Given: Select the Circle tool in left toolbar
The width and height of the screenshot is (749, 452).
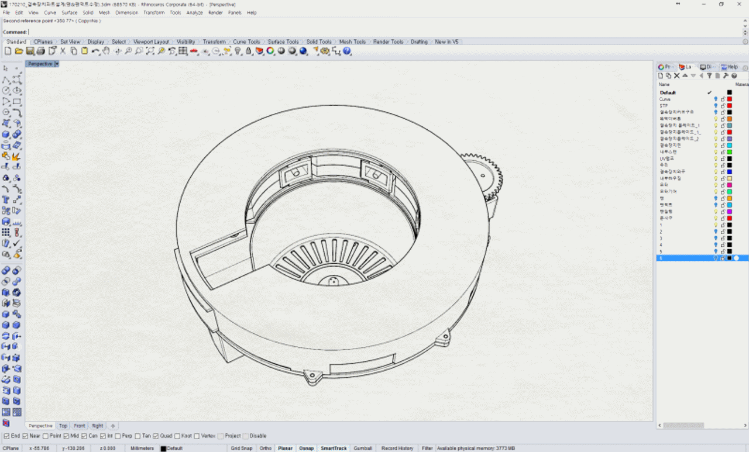Looking at the screenshot, I should 6,91.
